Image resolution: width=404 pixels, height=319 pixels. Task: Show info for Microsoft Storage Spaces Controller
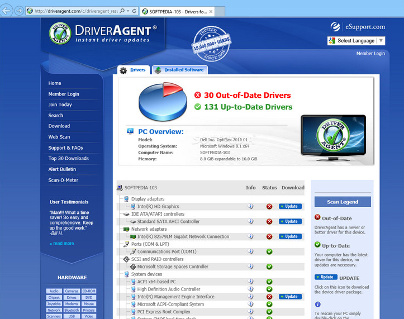coord(251,266)
